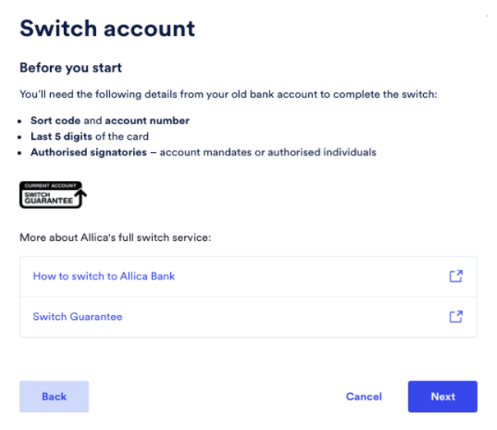
Task: Click the bold account number text
Action: (147, 121)
